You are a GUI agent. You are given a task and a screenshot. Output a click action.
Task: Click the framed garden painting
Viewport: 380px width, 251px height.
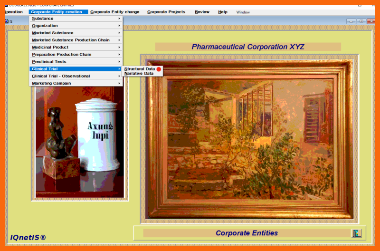[x=250, y=139]
